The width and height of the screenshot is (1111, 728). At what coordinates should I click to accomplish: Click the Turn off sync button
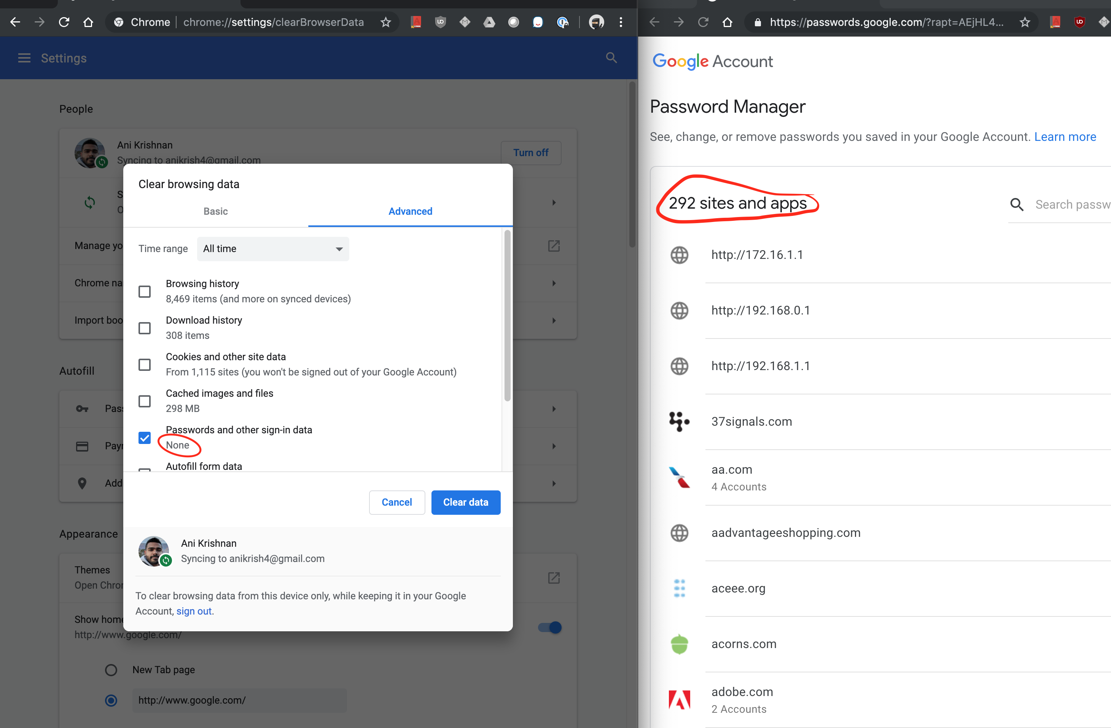click(x=531, y=152)
